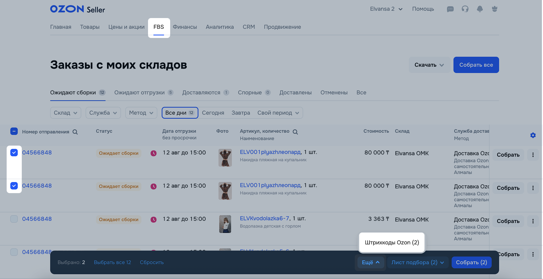Open the crown premium icon
This screenshot has height=279, width=543.
tap(495, 9)
